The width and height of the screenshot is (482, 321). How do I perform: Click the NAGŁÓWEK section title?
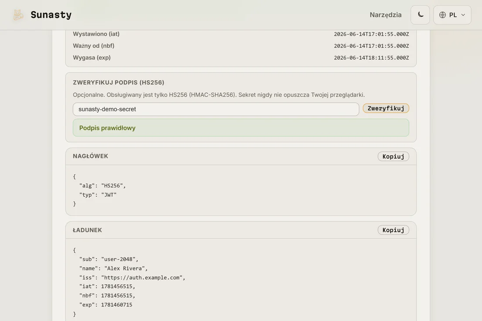90,156
